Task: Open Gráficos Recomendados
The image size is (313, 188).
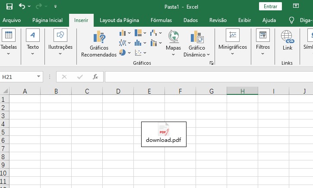Action: tap(99, 44)
